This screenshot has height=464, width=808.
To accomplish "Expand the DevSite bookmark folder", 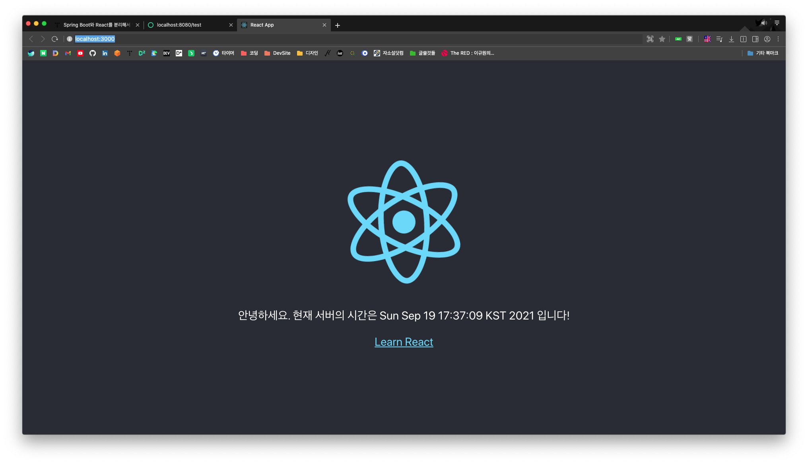I will coord(278,53).
